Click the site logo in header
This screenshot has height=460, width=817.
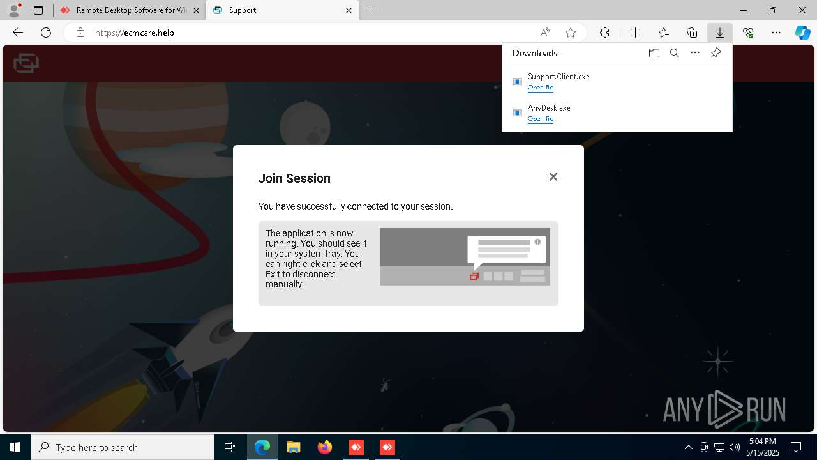tap(26, 63)
